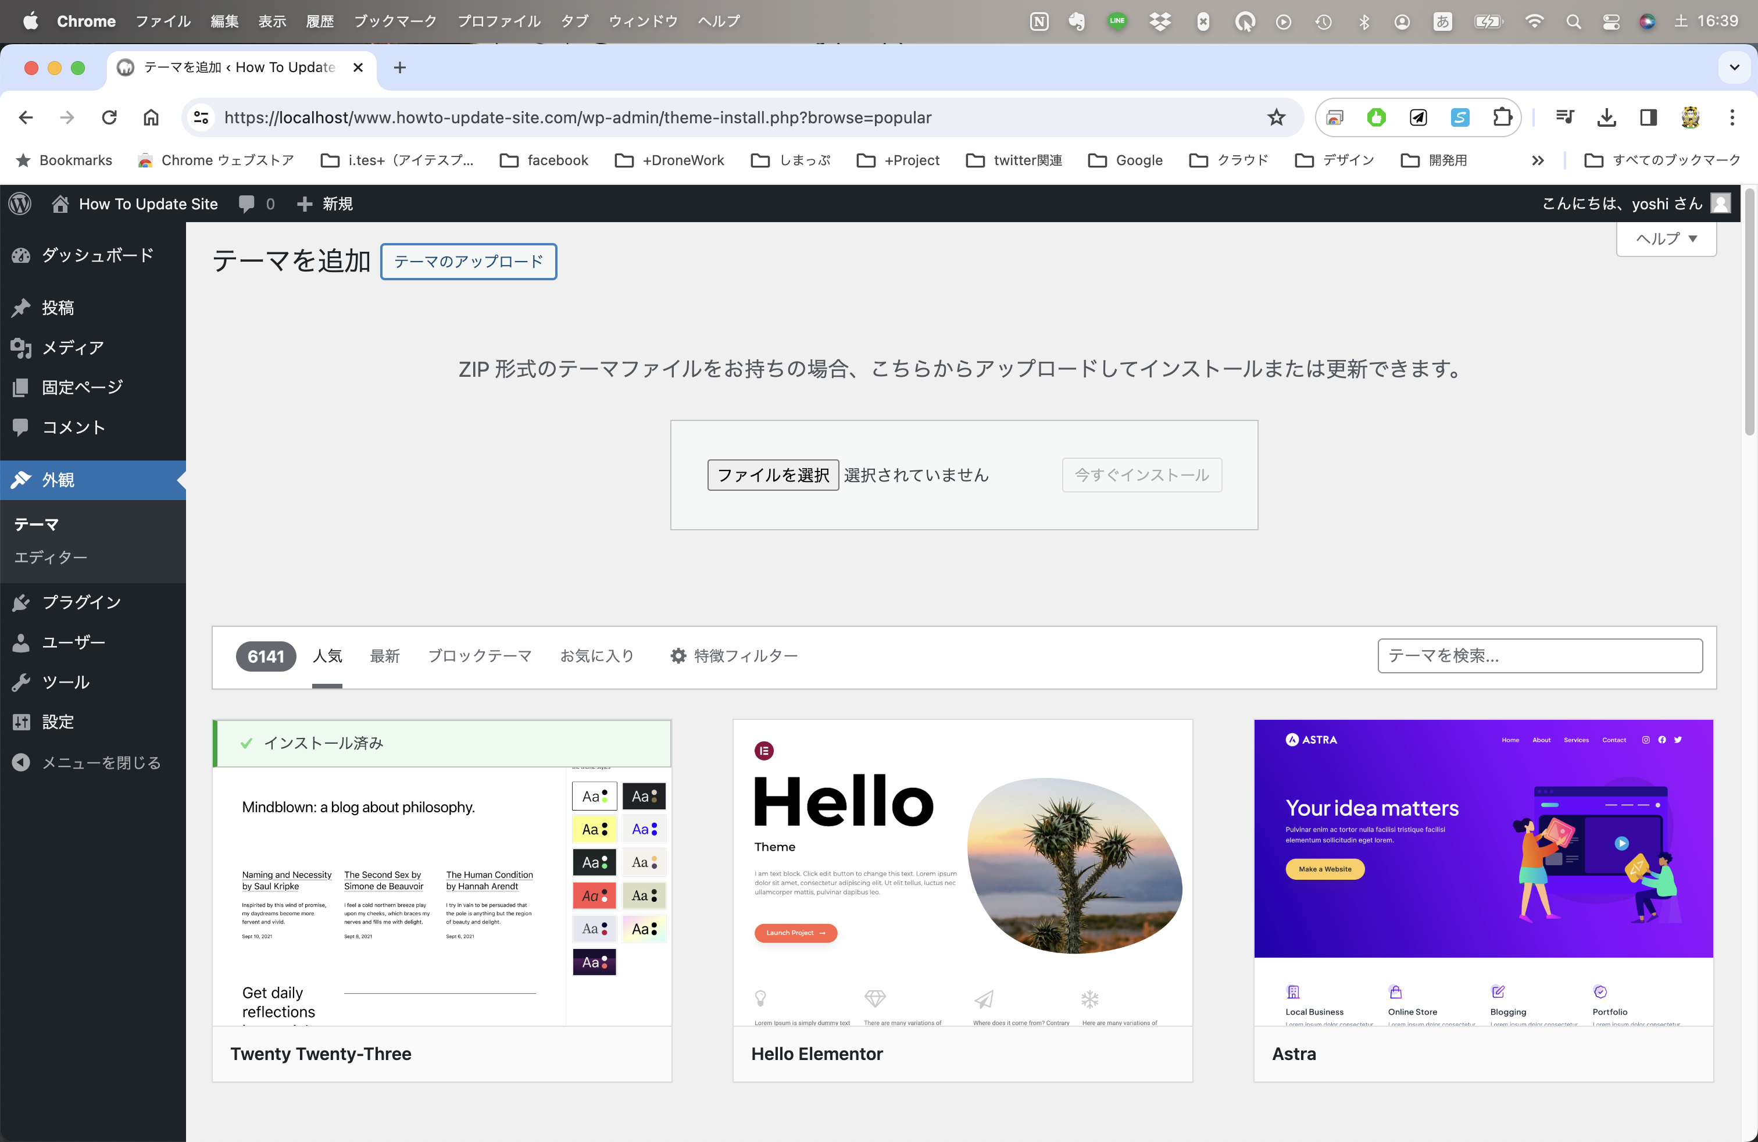Click the address bar URL

click(x=578, y=117)
